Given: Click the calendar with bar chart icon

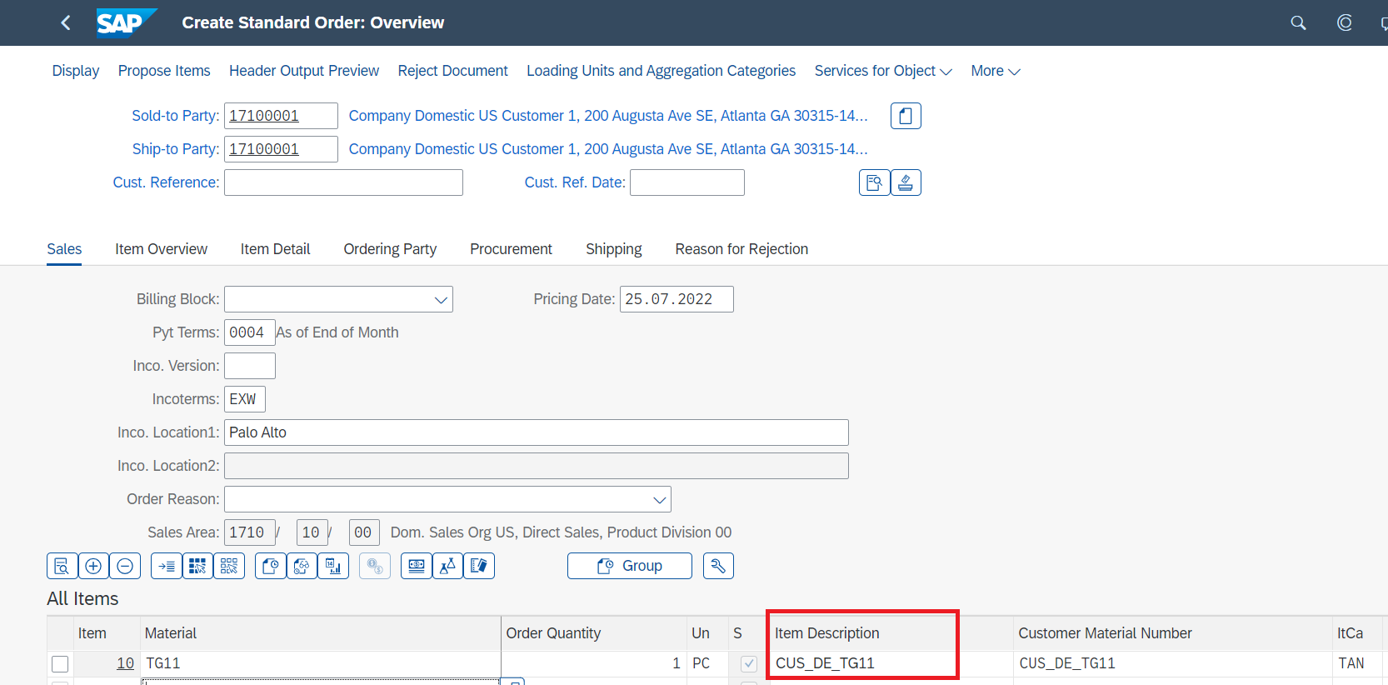Looking at the screenshot, I should (333, 566).
